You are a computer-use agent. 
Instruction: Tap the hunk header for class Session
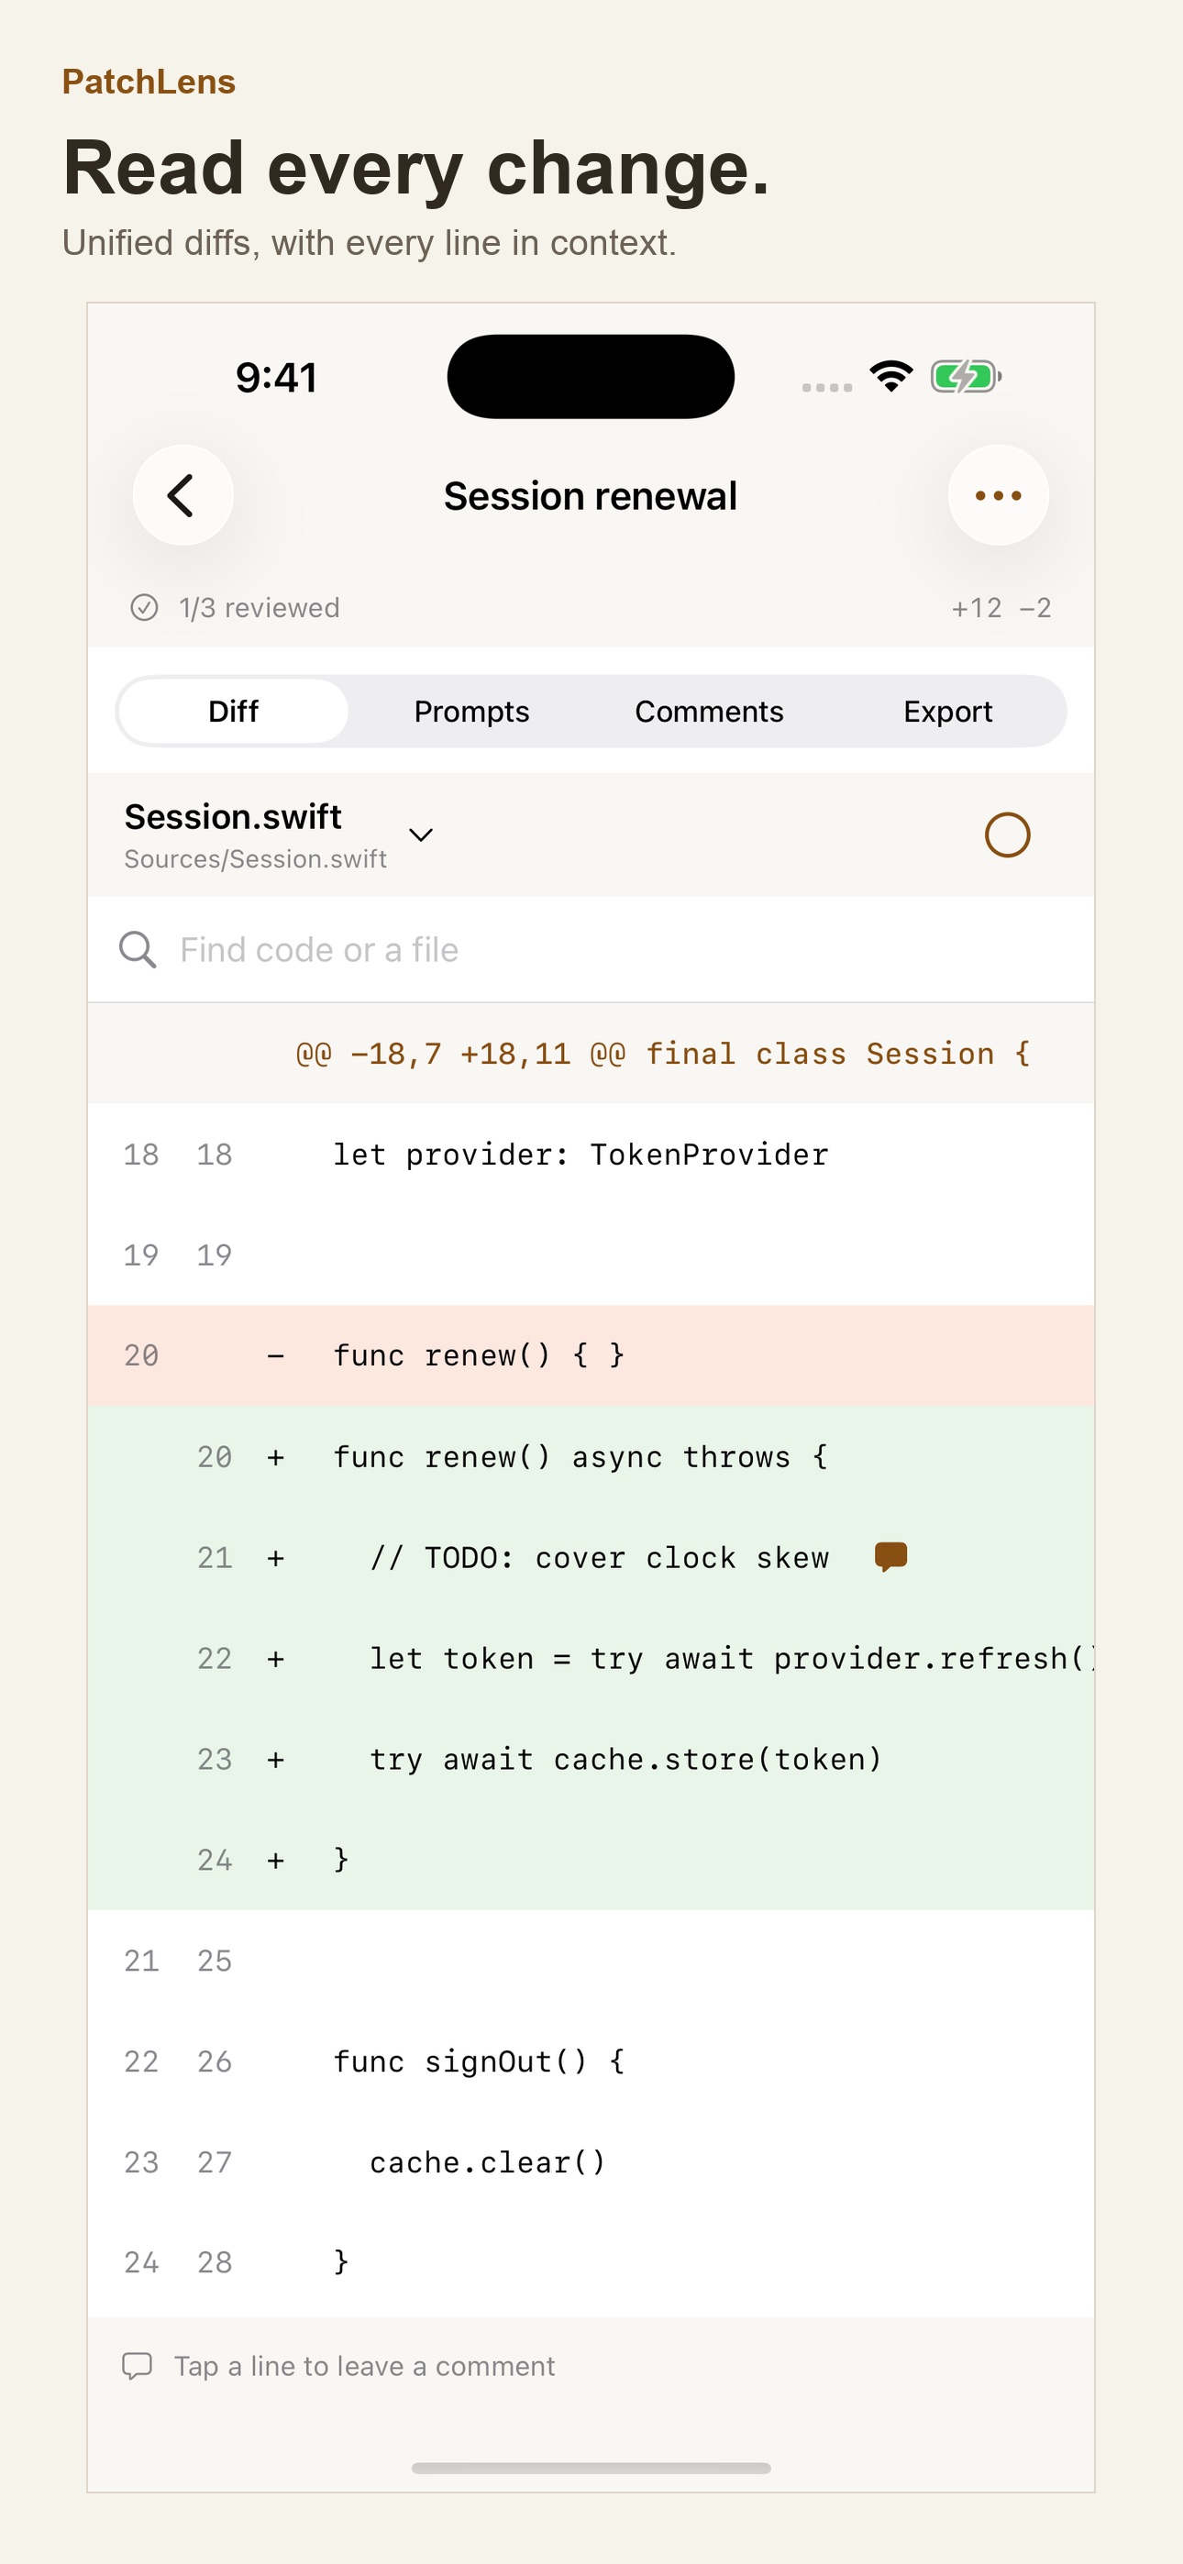[591, 1053]
